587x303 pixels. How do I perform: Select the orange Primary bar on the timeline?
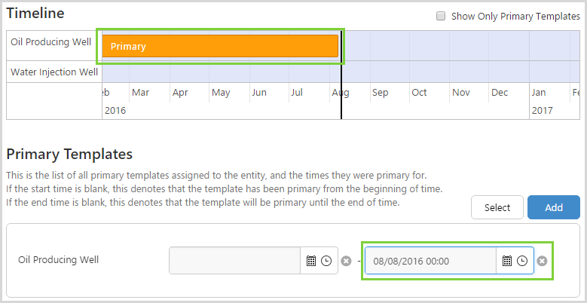[220, 46]
